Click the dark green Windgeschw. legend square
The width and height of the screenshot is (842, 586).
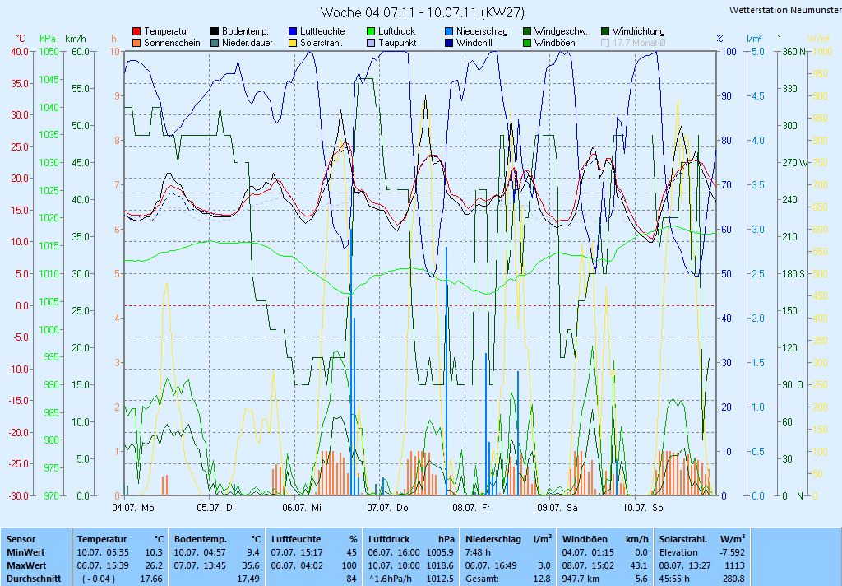click(x=527, y=31)
